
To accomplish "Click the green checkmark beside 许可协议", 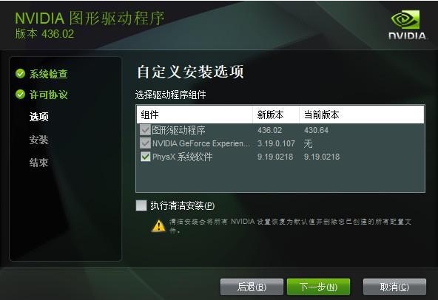I will 21,95.
